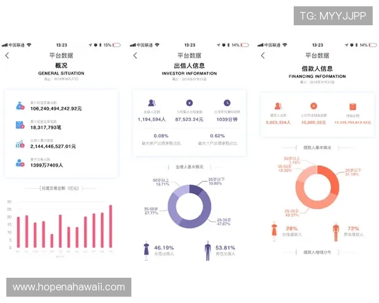Screen dimensions: 379x303
Task: Click tallest last bar in monthly chart
Action: [x=111, y=226]
